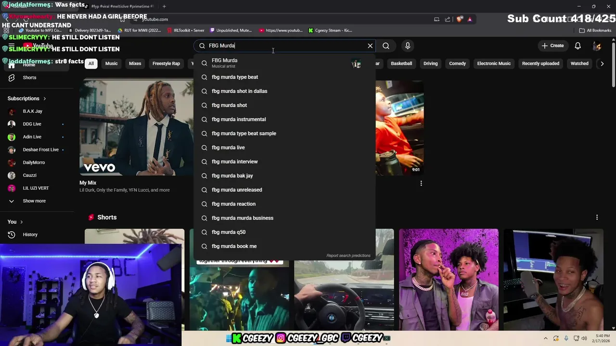
Task: Open the My Mix vevo thumbnail
Action: click(x=136, y=127)
